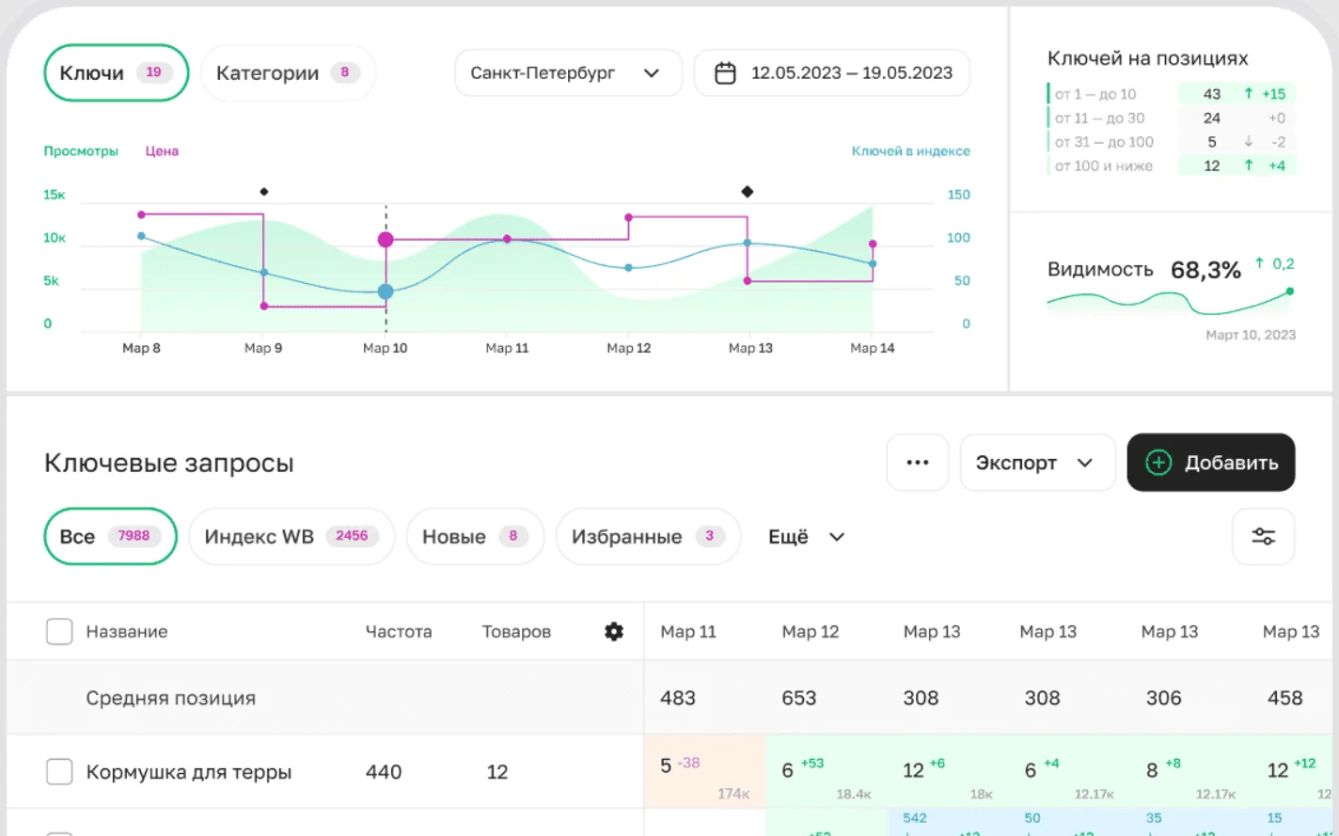Check the Кормушка для терры row checkbox
The width and height of the screenshot is (1339, 836).
coord(59,772)
